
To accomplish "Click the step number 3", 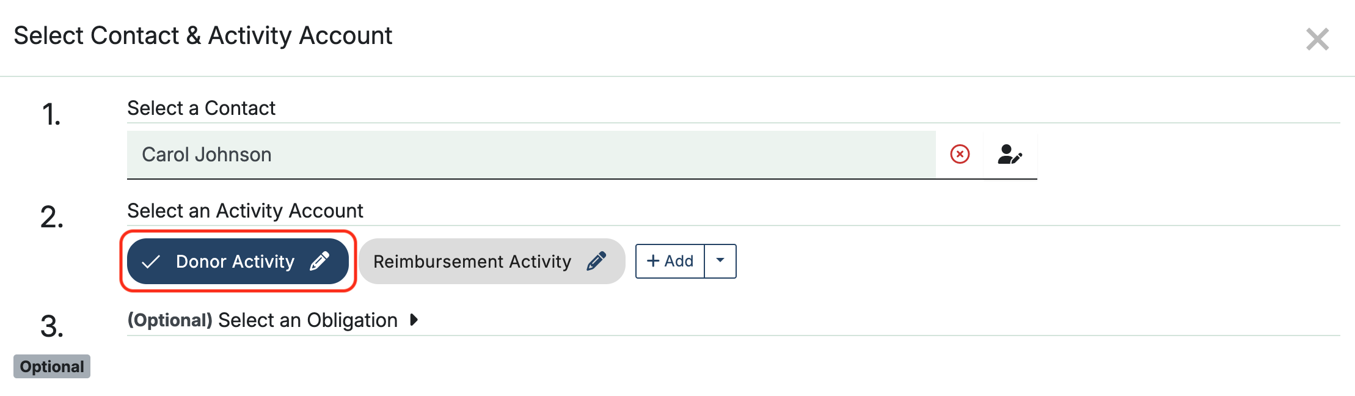I will (52, 326).
